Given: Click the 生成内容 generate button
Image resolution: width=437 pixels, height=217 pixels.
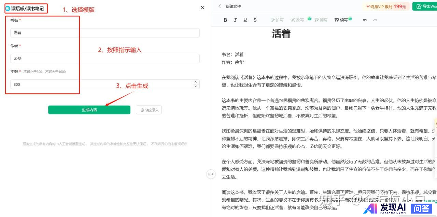Looking at the screenshot, I should tap(89, 110).
